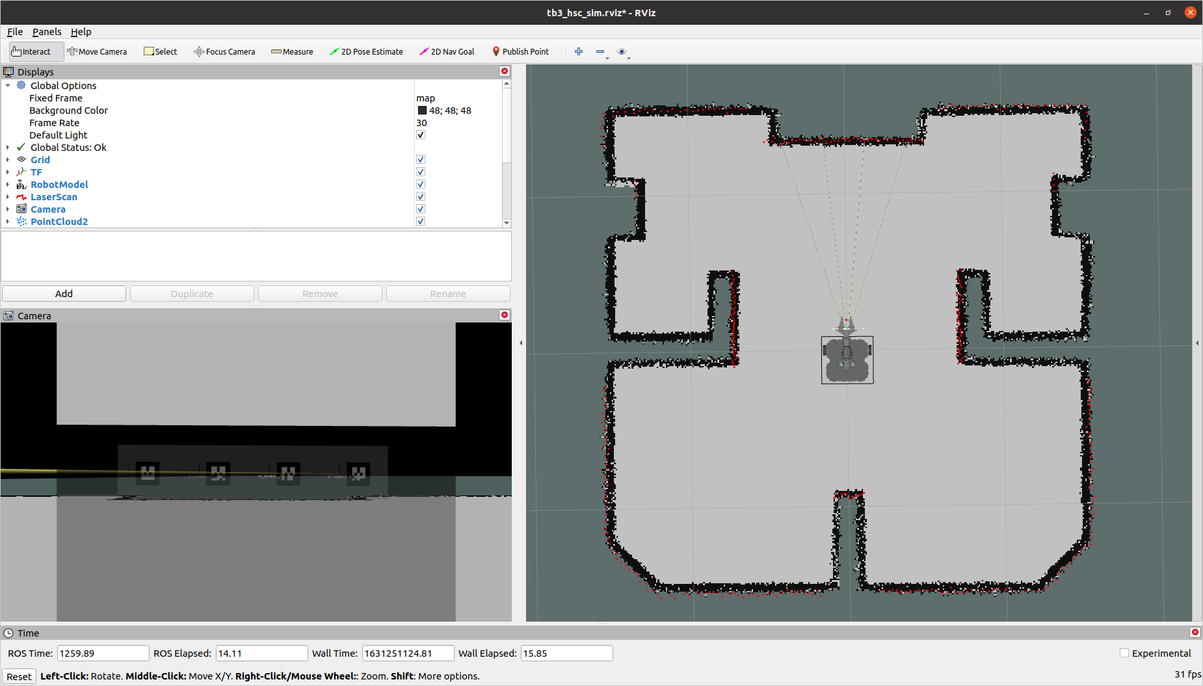This screenshot has height=686, width=1203.
Task: Activate the Move Camera tool
Action: [97, 51]
